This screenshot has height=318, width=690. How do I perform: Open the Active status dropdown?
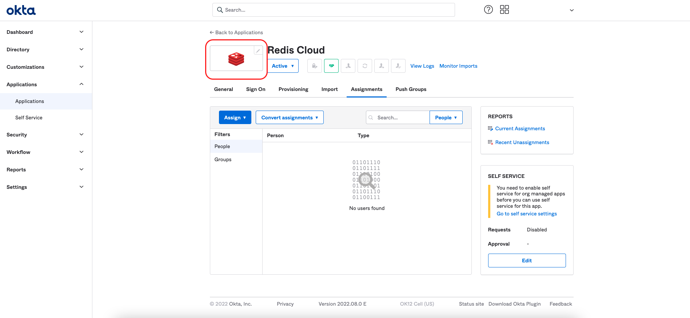[x=283, y=66]
